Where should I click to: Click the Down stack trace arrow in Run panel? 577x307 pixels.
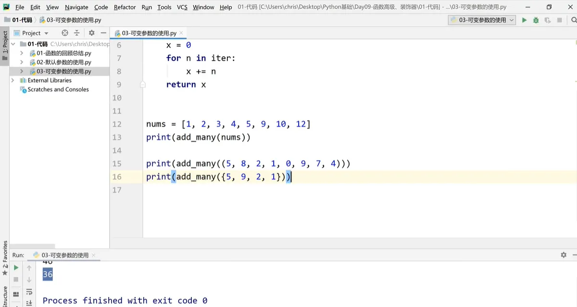point(29,280)
